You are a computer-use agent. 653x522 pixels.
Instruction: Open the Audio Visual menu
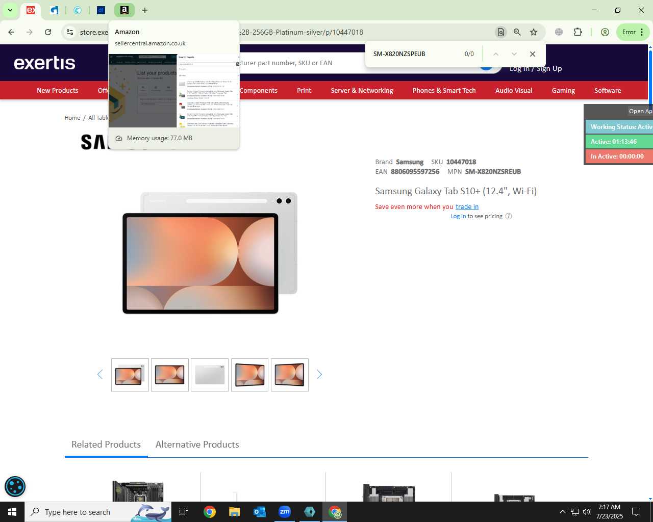[x=514, y=90]
